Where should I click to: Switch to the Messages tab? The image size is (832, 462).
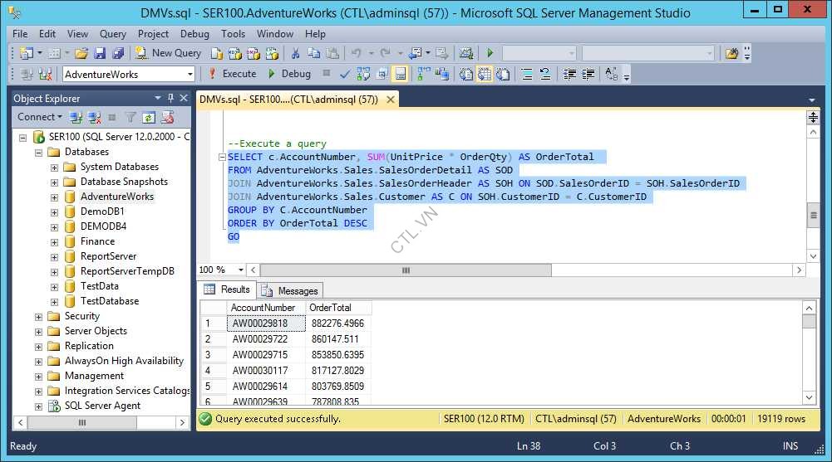click(290, 290)
